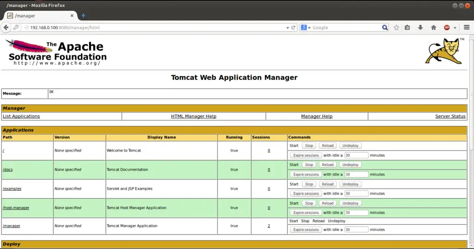Click the Adblock Plus icon
This screenshot has height=249, width=474.
[447, 27]
